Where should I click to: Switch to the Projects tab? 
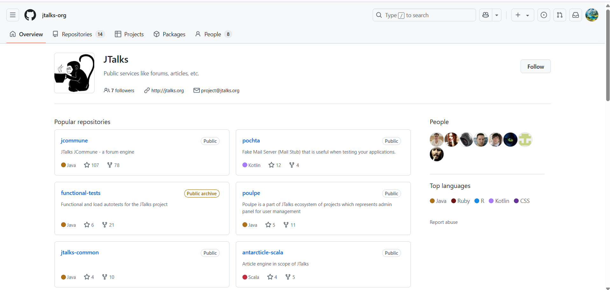[x=129, y=34]
